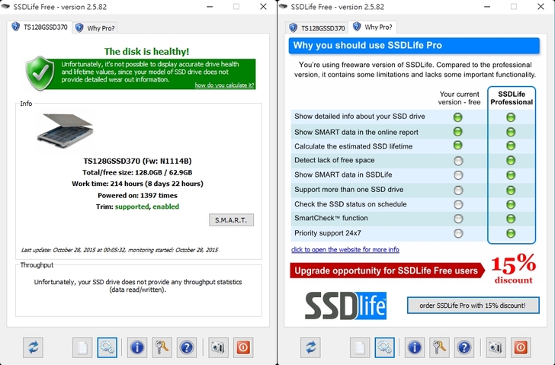Image resolution: width=555 pixels, height=365 pixels.
Task: Click registration keys icon in left window
Action: [162, 347]
